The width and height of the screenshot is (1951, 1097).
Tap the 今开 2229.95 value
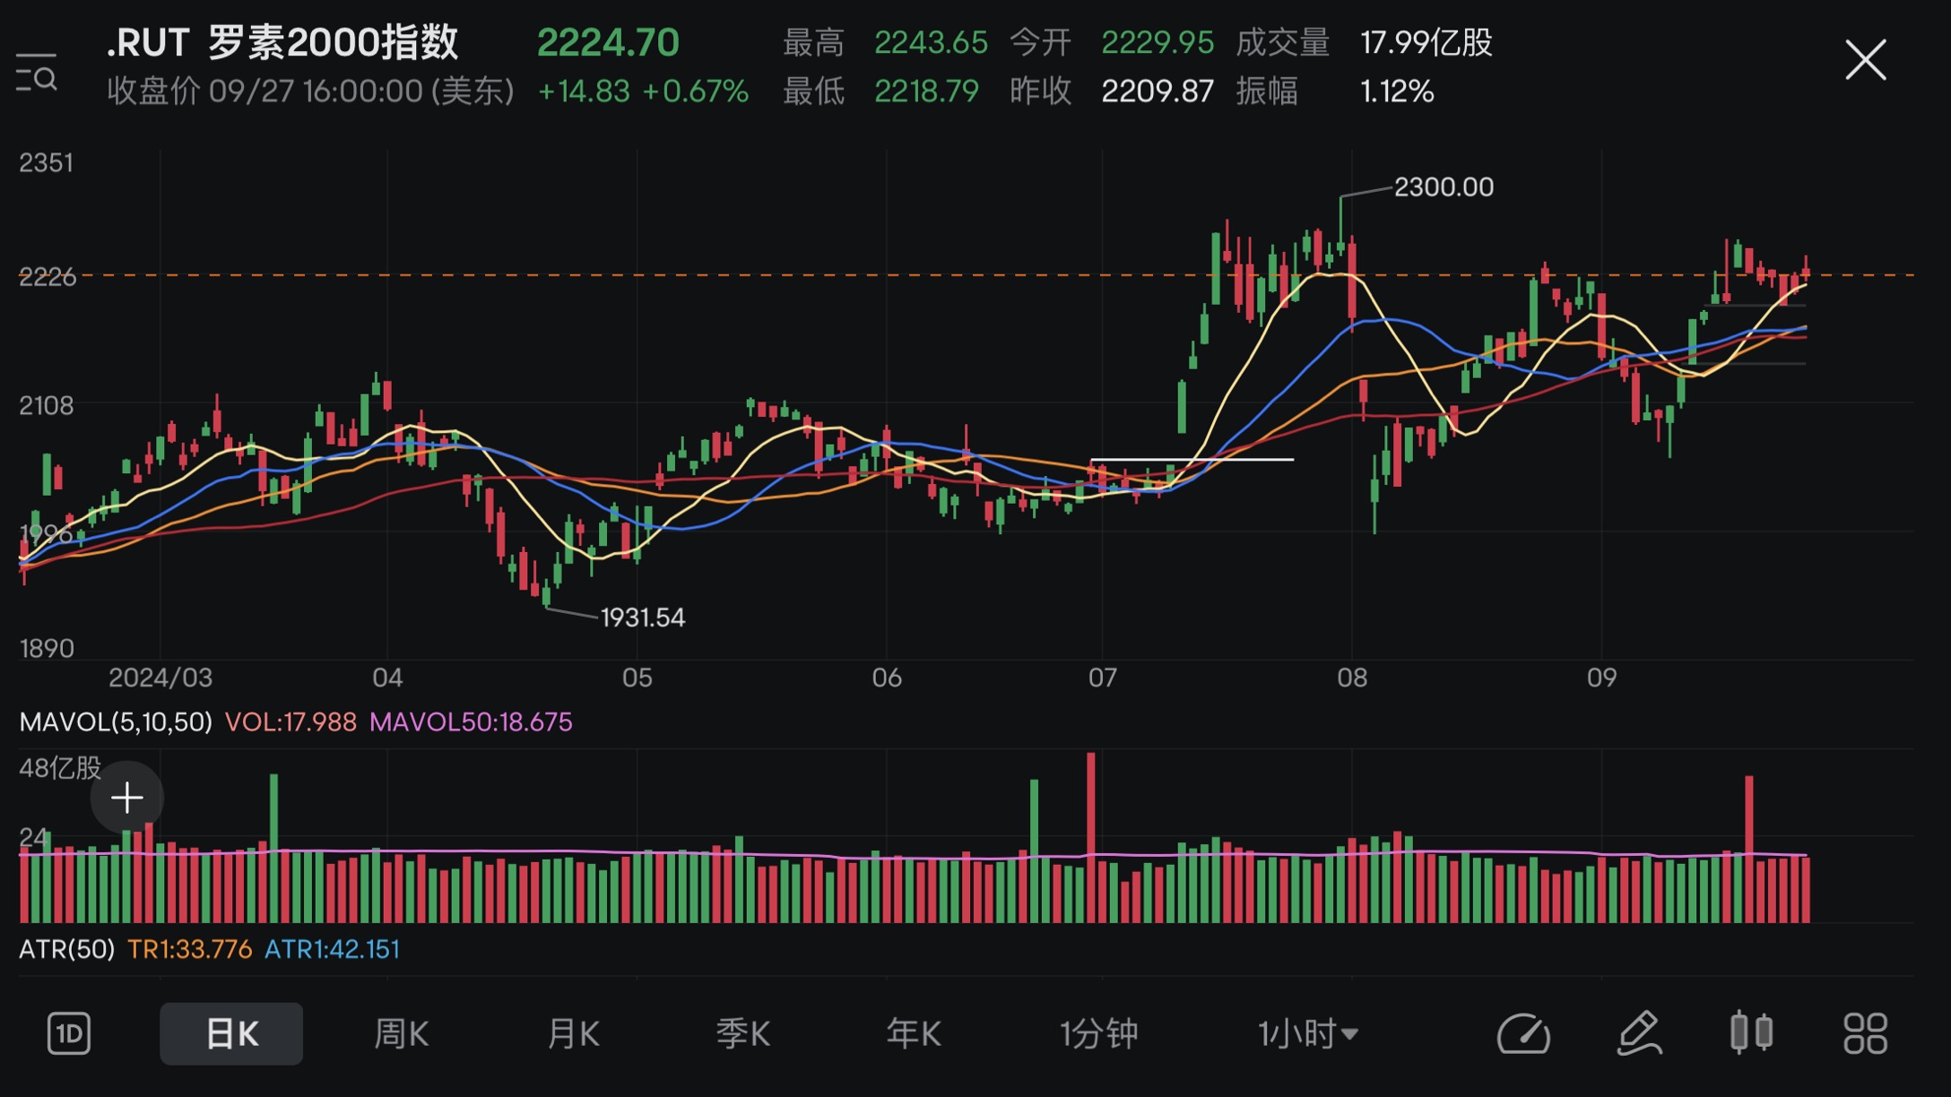coord(1158,42)
